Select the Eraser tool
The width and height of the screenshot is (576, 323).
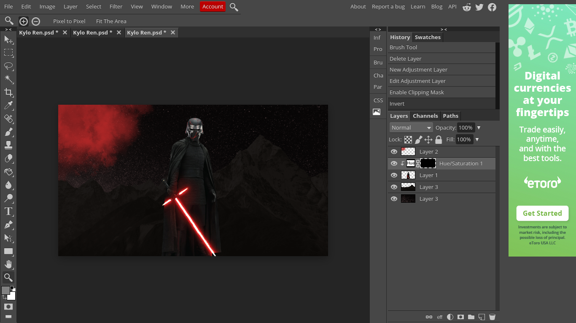(x=8, y=159)
